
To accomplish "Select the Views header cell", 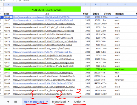I will click(107, 14).
